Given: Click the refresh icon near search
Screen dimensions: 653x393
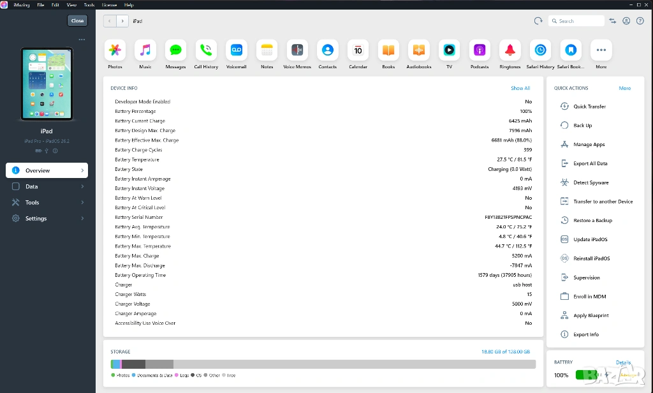Looking at the screenshot, I should [x=538, y=21].
